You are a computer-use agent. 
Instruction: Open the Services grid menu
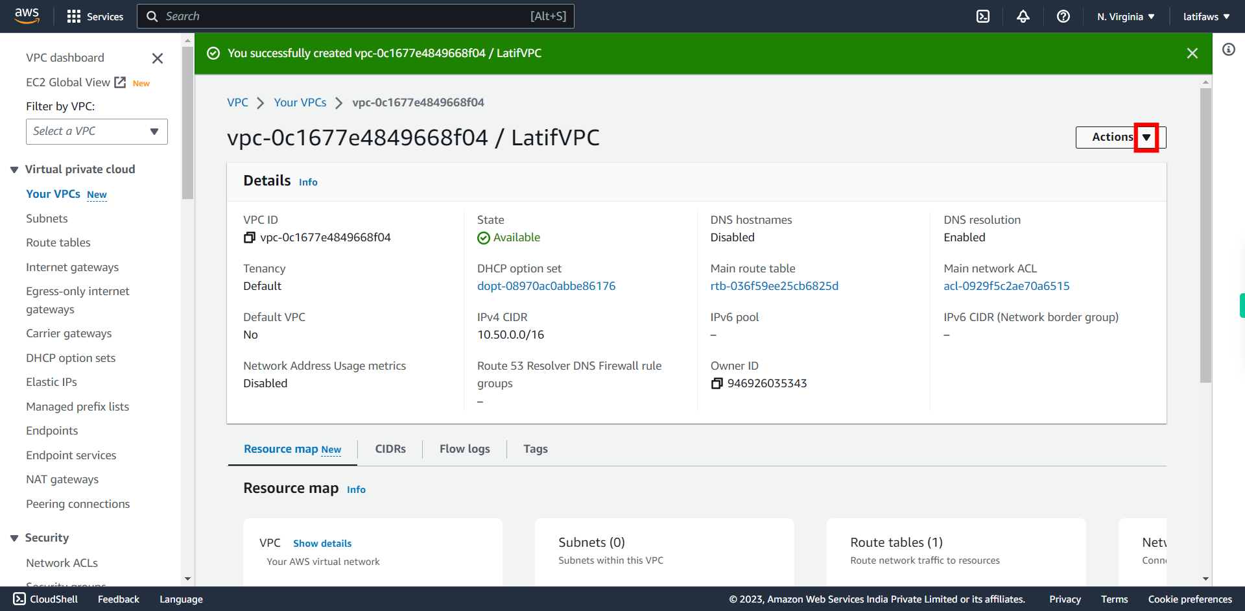click(x=95, y=16)
